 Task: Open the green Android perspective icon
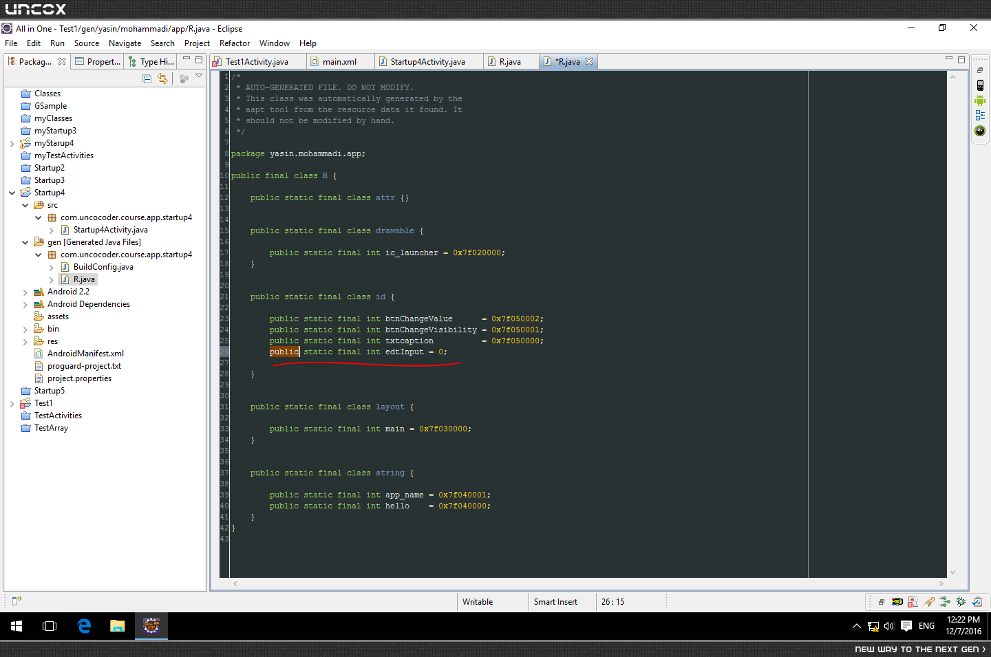pos(980,100)
